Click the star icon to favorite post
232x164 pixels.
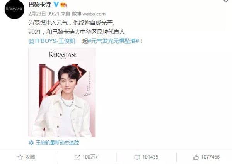click(20, 157)
